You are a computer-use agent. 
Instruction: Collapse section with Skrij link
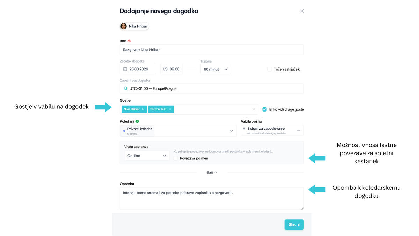tap(212, 172)
